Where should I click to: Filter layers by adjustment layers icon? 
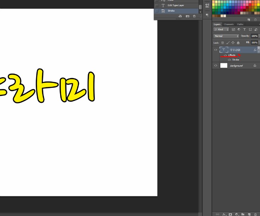[239, 30]
